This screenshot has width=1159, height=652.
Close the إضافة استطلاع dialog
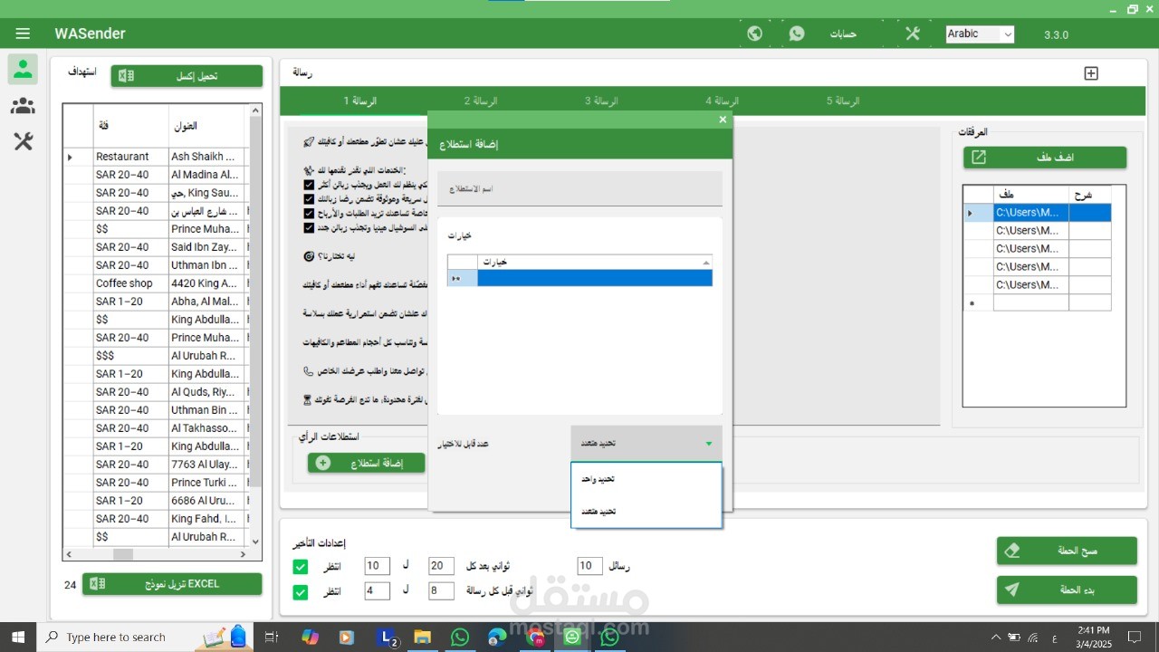(723, 120)
